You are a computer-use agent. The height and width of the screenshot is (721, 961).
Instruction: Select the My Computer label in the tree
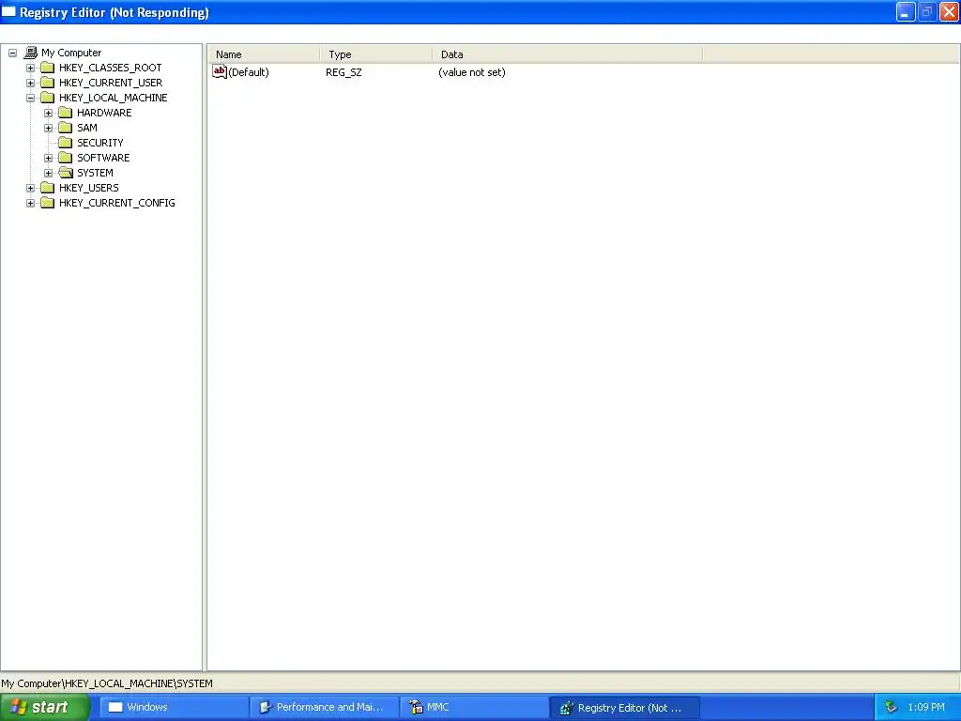click(71, 53)
